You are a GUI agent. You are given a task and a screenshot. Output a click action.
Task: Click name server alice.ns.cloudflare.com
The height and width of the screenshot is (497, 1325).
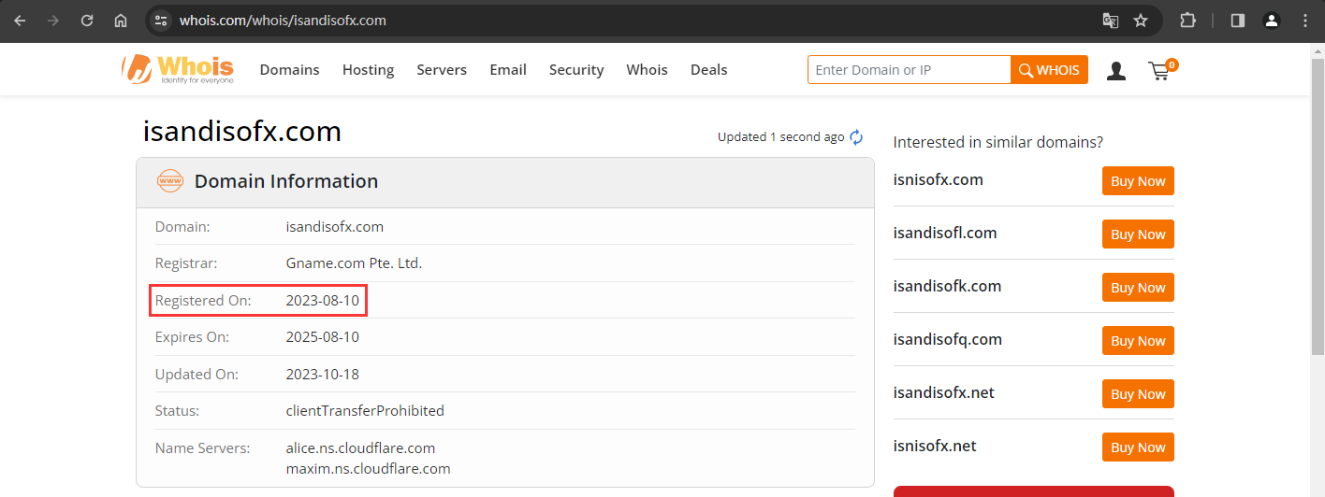tap(360, 447)
